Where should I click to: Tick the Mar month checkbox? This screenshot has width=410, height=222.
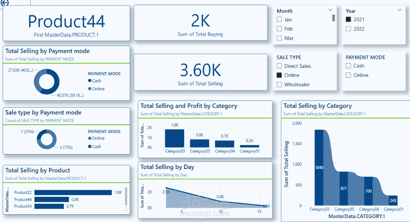(x=279, y=38)
